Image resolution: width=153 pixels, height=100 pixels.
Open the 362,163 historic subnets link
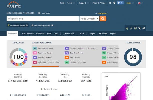[86, 95]
